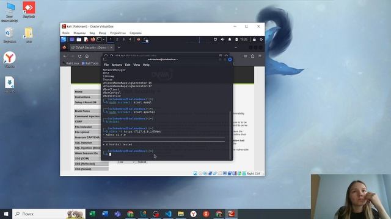Image resolution: width=391 pixels, height=219 pixels.
Task: Open DVWA XSS (Stored) page
Action: [x=91, y=169]
